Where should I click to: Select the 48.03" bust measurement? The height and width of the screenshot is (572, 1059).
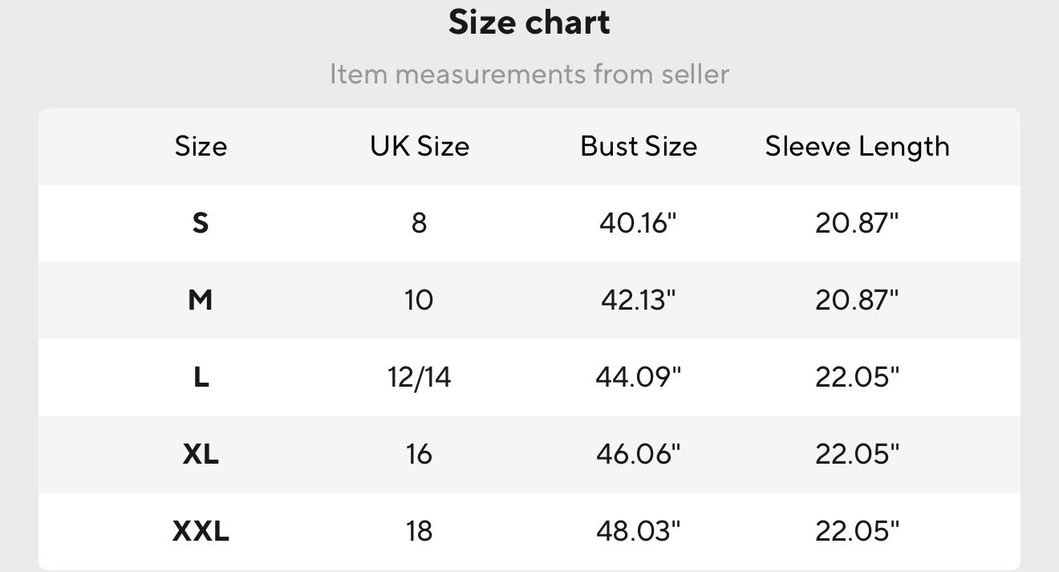[639, 531]
